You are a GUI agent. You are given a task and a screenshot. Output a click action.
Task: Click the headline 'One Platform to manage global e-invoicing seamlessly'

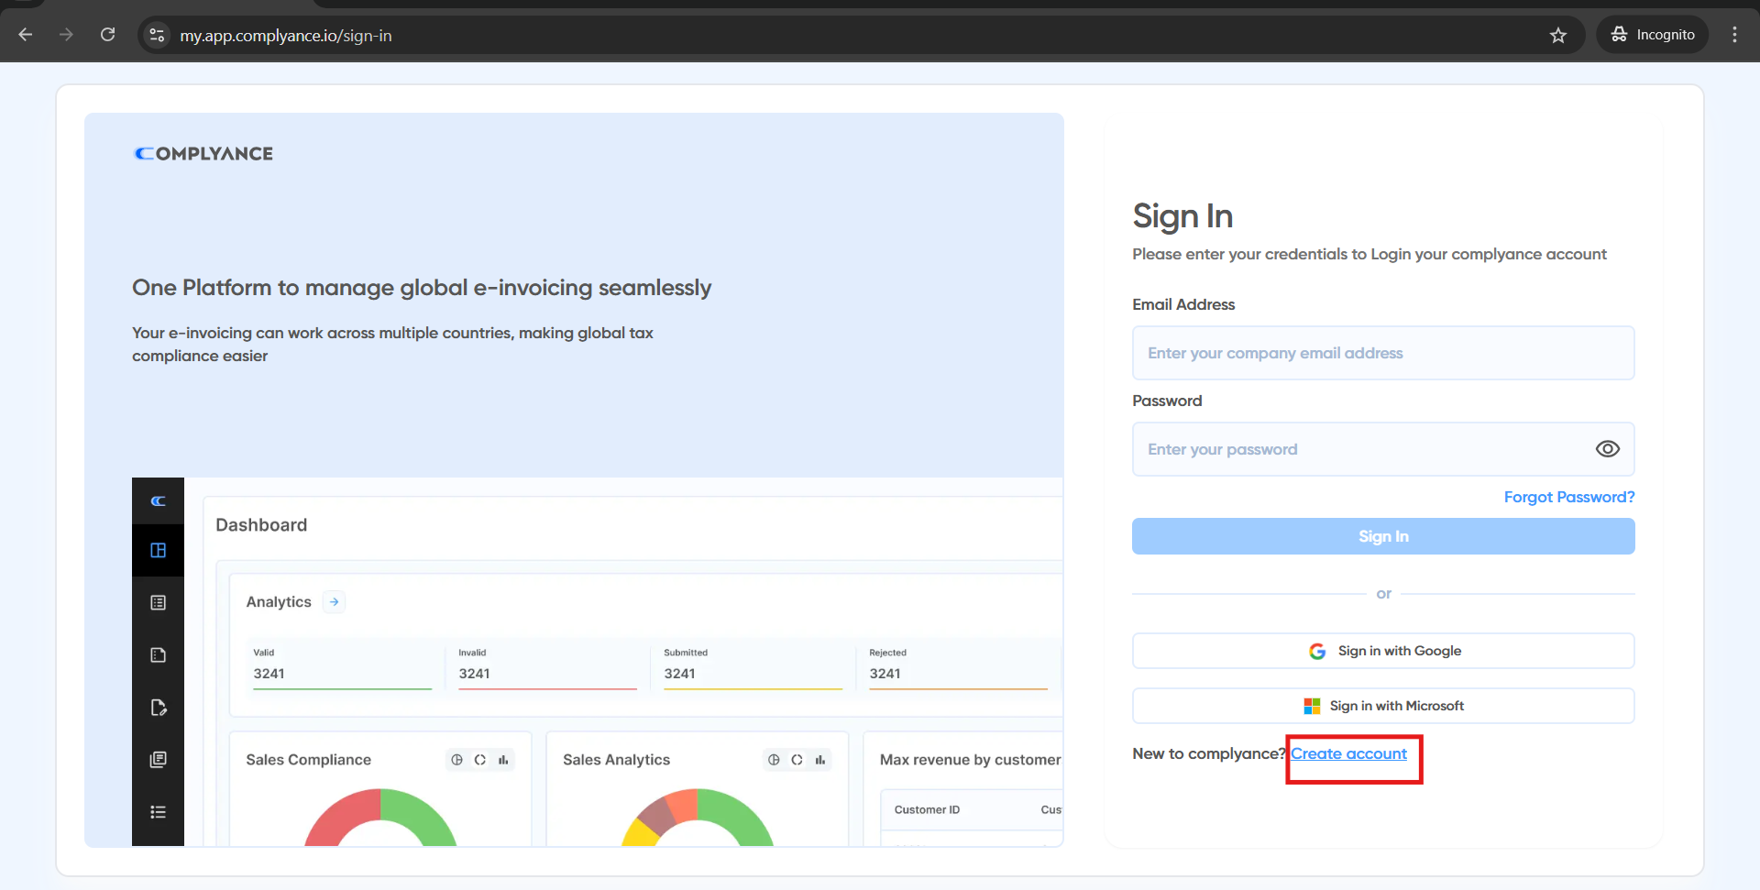[x=422, y=288]
